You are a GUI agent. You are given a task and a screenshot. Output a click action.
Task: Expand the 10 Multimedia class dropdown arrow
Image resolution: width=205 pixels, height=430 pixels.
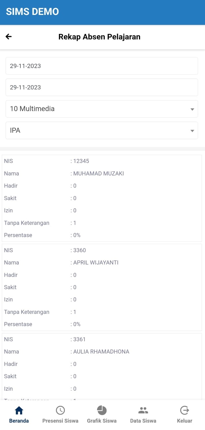click(192, 109)
